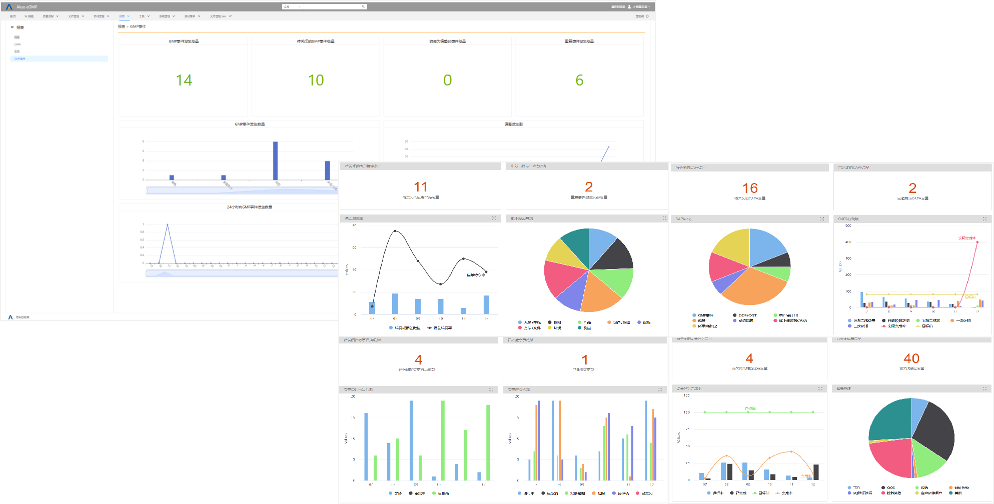
Task: Toggle the OOS/OOT legend in the CAPA pie chart
Action: (x=745, y=315)
